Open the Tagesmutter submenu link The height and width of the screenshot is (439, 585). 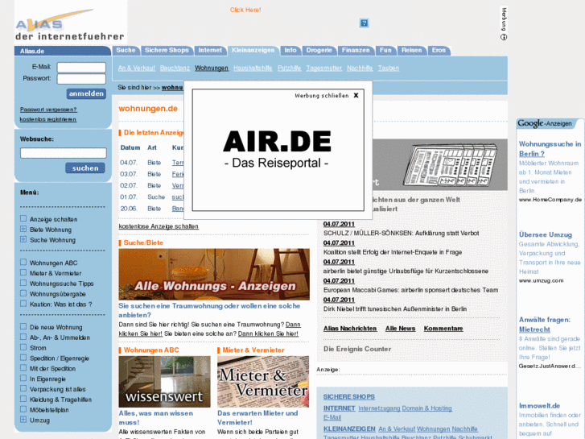323,68
